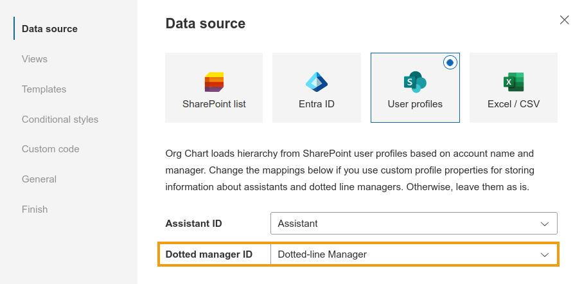Go to the Data source step

pyautogui.click(x=49, y=29)
